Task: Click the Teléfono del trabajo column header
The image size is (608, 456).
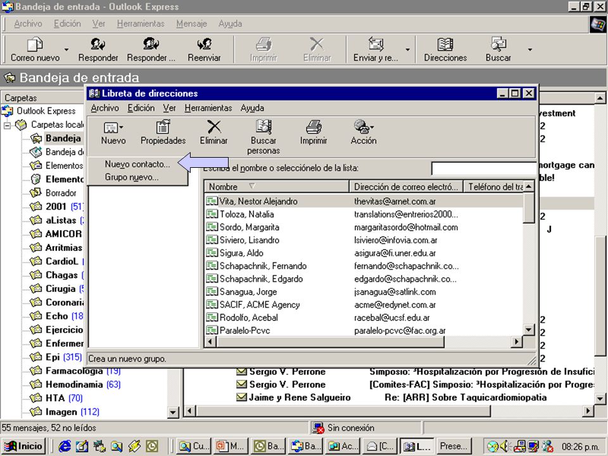Action: [x=495, y=186]
